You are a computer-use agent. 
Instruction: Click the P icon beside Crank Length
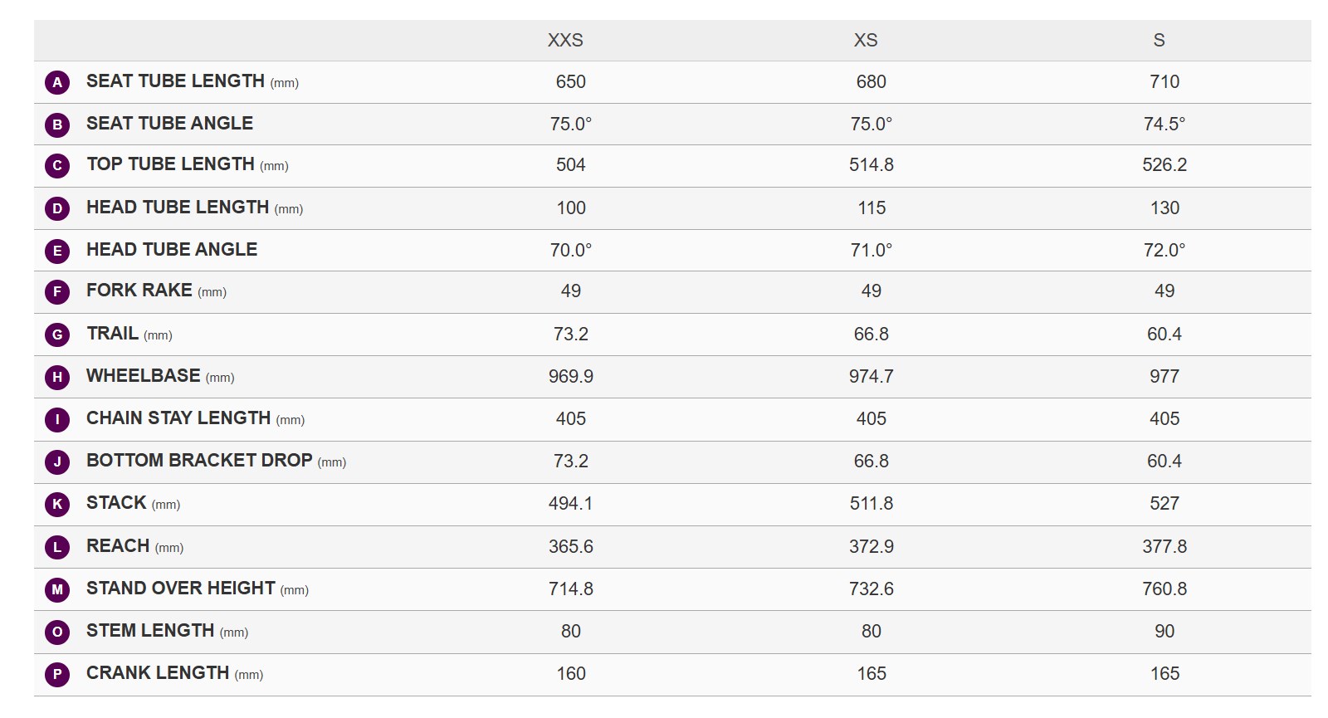click(57, 674)
